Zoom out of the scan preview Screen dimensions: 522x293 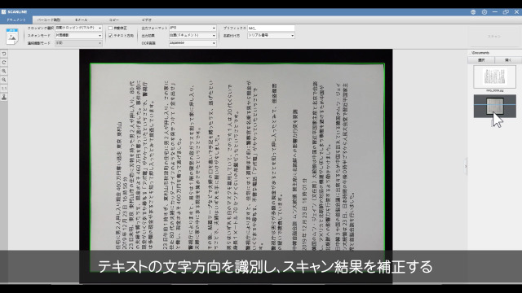(x=4, y=80)
